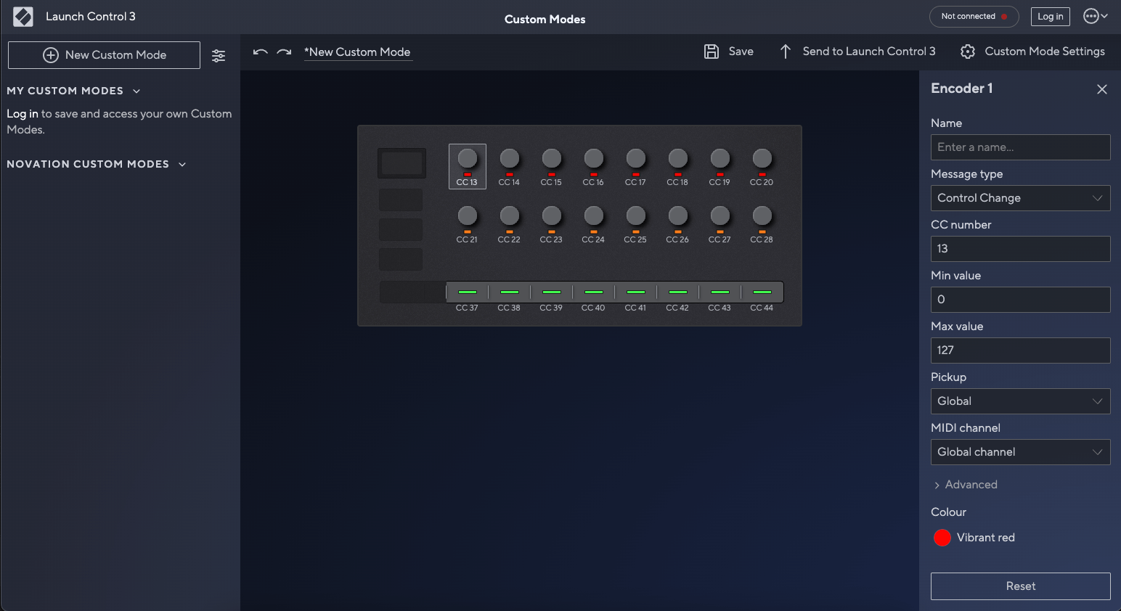Click the Reset button

click(x=1020, y=586)
